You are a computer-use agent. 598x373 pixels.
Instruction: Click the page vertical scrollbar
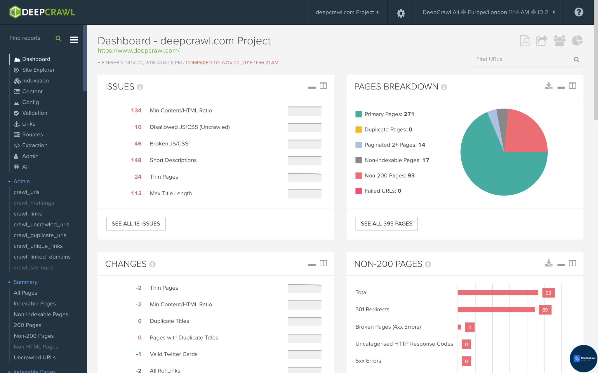(x=596, y=73)
